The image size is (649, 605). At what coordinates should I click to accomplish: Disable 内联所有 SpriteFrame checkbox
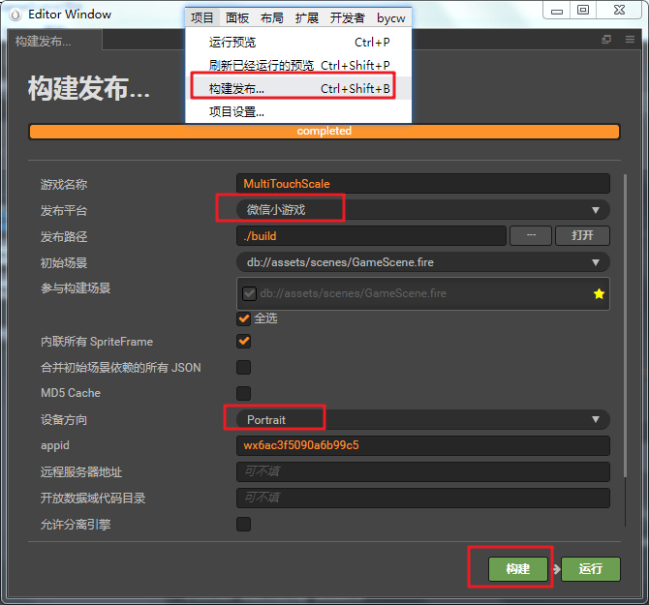(244, 341)
